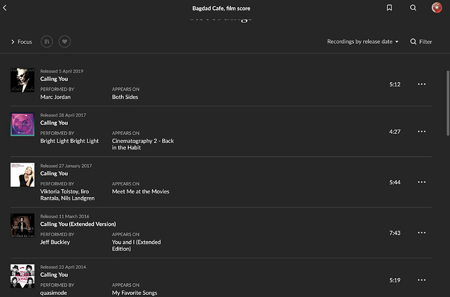Show more options for Viktoria Tolstoy recording
The width and height of the screenshot is (450, 297).
coord(421,182)
